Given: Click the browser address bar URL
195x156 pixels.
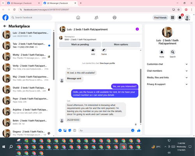Looking at the screenshot, I should pos(46,9).
